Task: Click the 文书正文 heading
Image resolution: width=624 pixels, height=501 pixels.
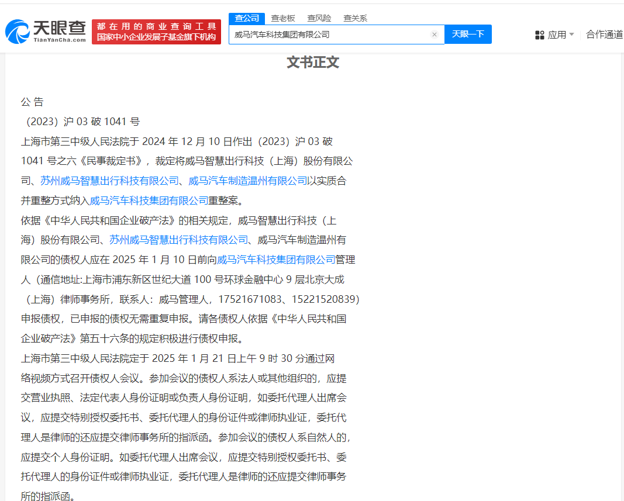Action: (x=313, y=63)
